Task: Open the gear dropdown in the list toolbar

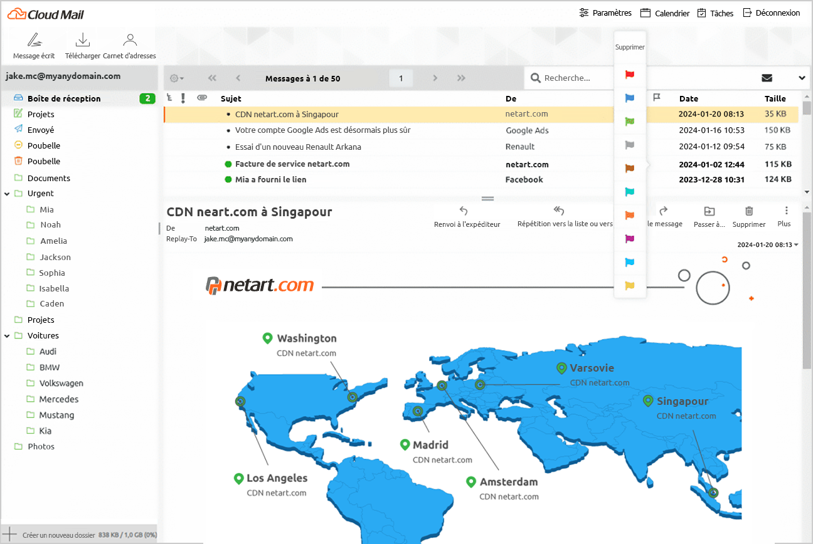Action: pyautogui.click(x=177, y=78)
